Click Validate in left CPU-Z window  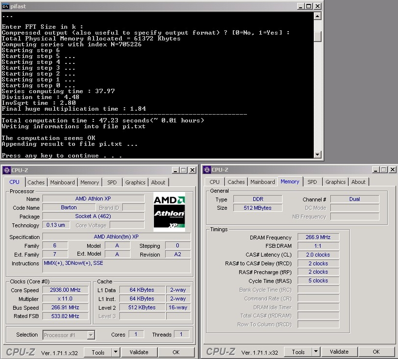pos(139,352)
